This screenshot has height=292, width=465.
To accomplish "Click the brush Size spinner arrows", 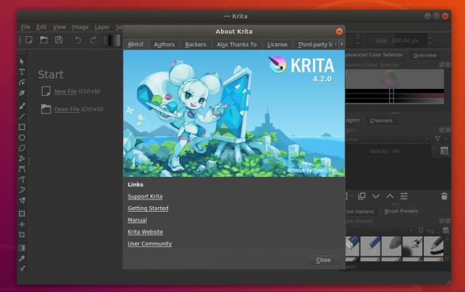I will point(430,40).
